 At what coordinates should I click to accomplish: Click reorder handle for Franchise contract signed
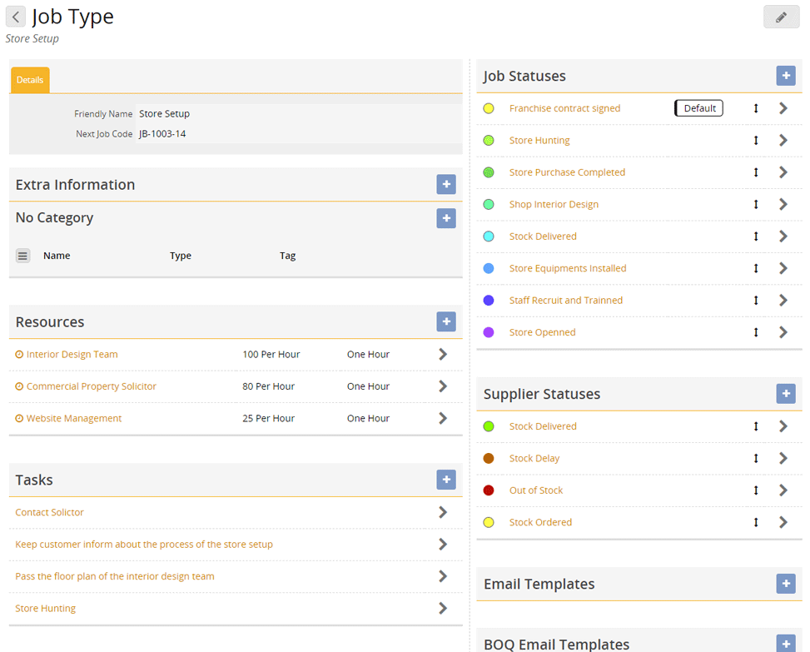point(756,108)
